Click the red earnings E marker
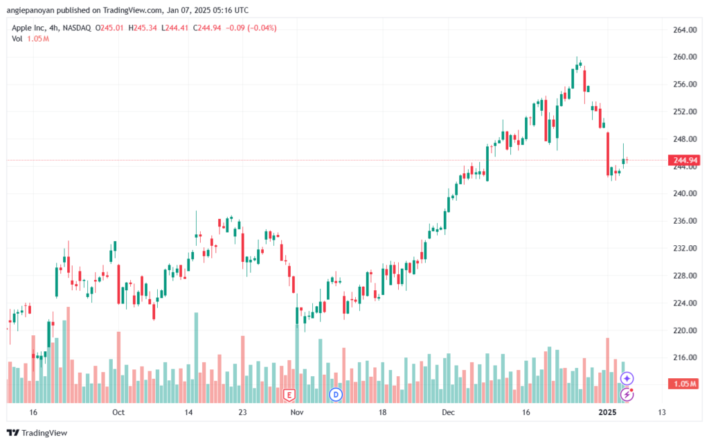The width and height of the screenshot is (709, 444). (289, 395)
